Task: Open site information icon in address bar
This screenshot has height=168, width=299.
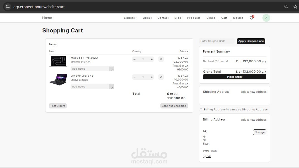Action: (x=8, y=7)
